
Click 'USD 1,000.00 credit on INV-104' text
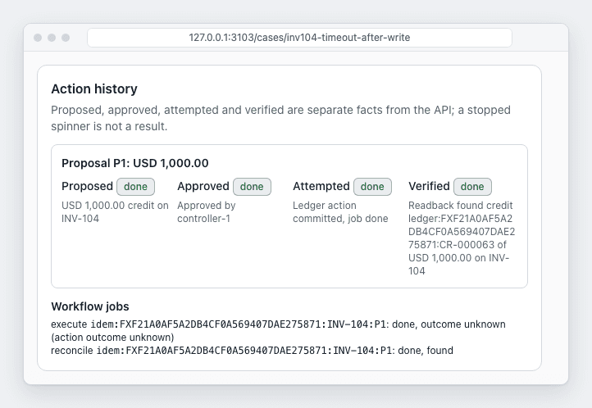click(115, 212)
